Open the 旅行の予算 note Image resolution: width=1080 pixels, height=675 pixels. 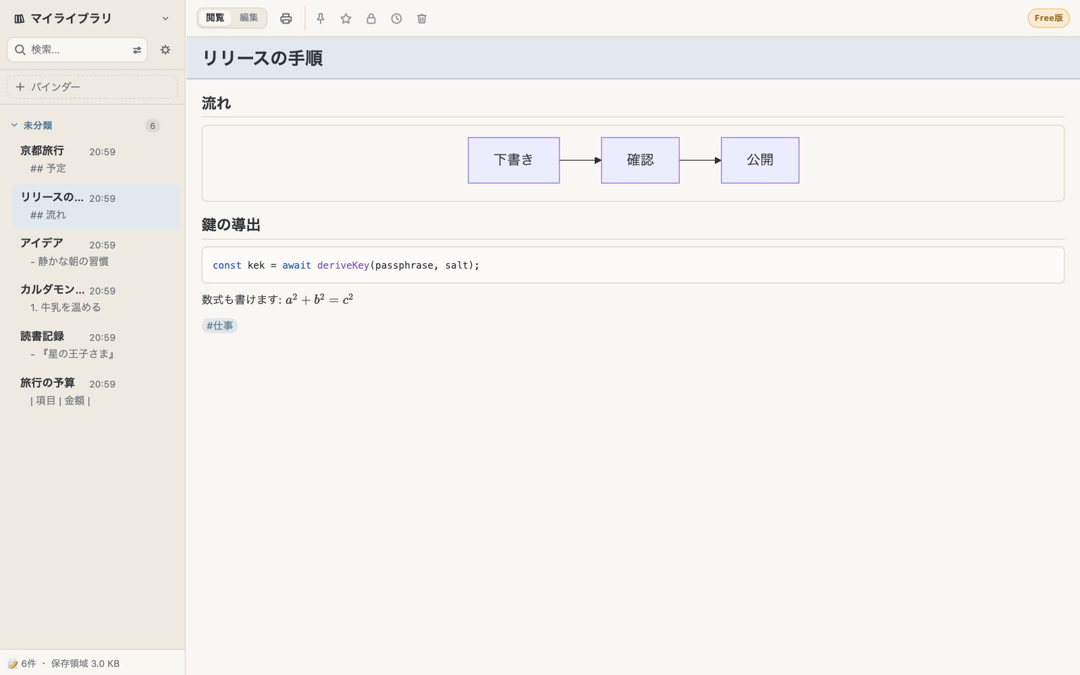[96, 391]
